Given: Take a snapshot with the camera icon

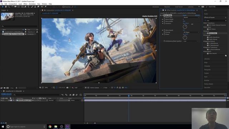Looking at the screenshot, I should pos(67,87).
